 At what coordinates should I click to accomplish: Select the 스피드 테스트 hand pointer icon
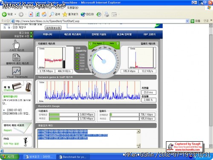[x=16, y=44]
